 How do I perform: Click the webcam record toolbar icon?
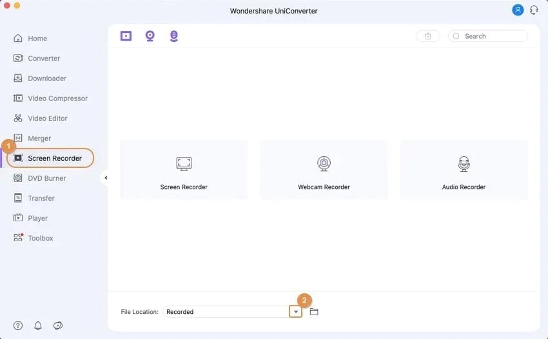tap(150, 36)
